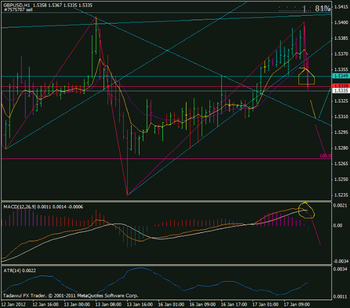The width and height of the screenshot is (350, 308).
Task: Click the 100.0 Fibonacci level label
Action: click(325, 156)
